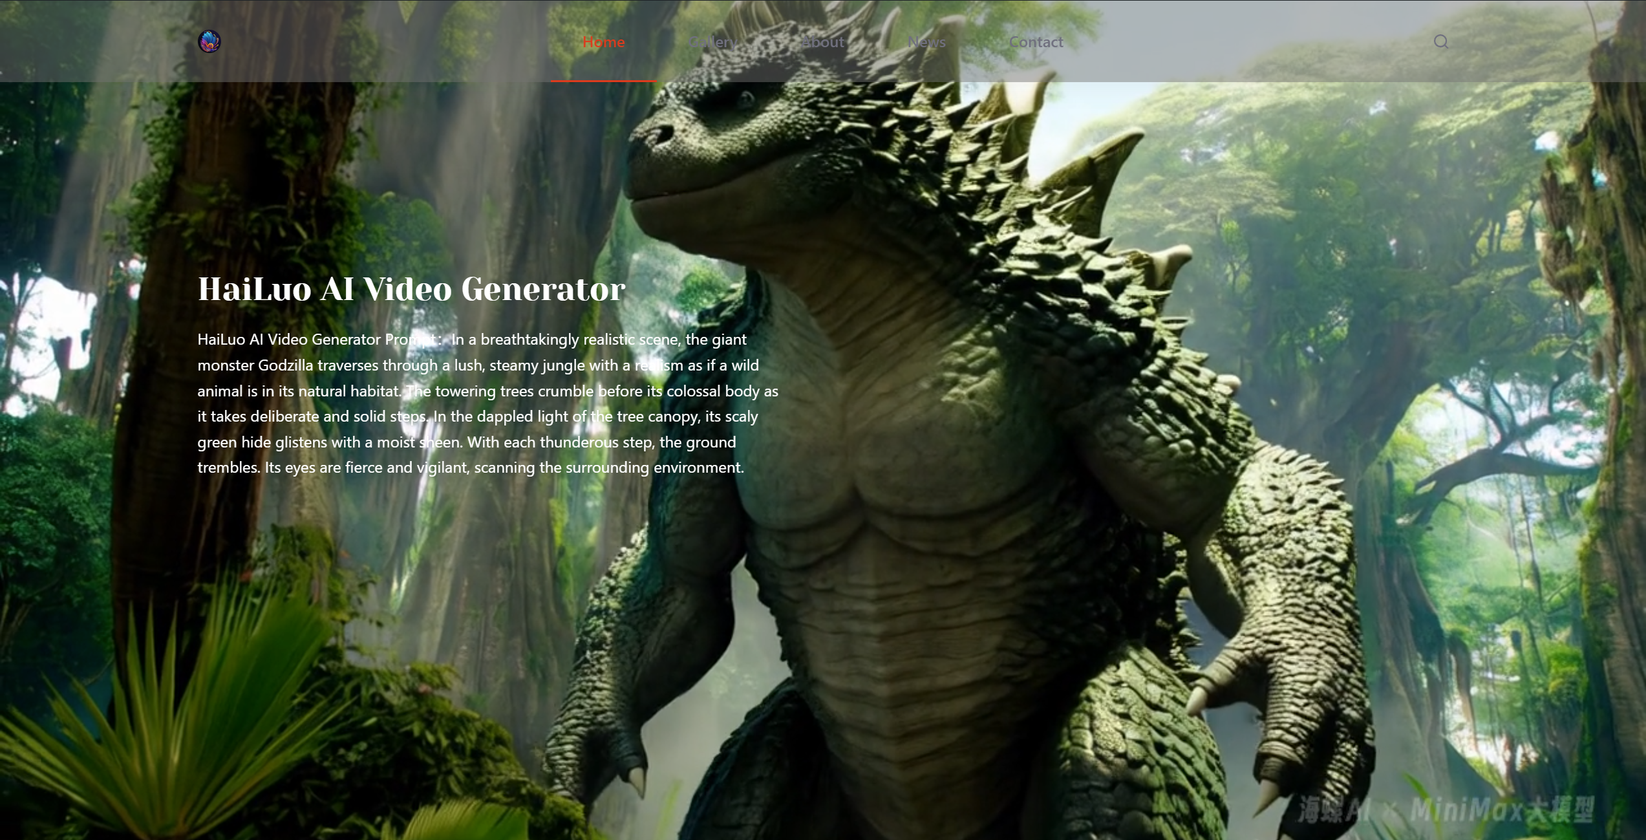Open the News menu item

coord(927,42)
